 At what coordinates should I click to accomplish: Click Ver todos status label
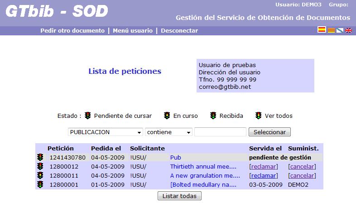click(x=279, y=116)
